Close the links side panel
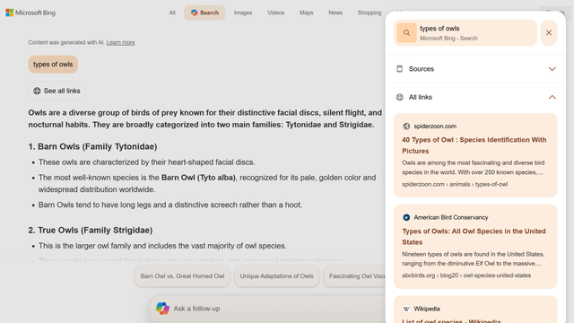Viewport: 574px width, 323px height. (x=549, y=33)
